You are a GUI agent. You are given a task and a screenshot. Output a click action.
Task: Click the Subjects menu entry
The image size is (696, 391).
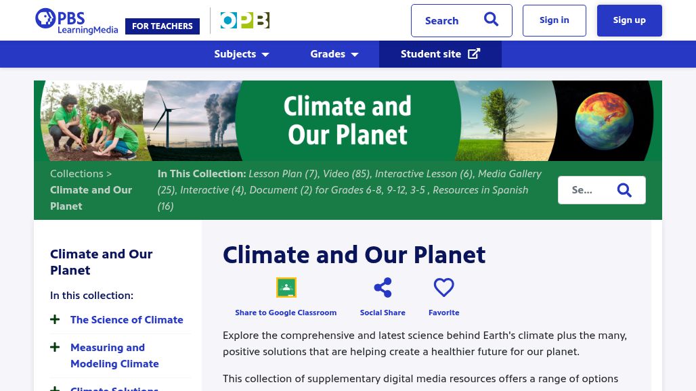pos(235,53)
